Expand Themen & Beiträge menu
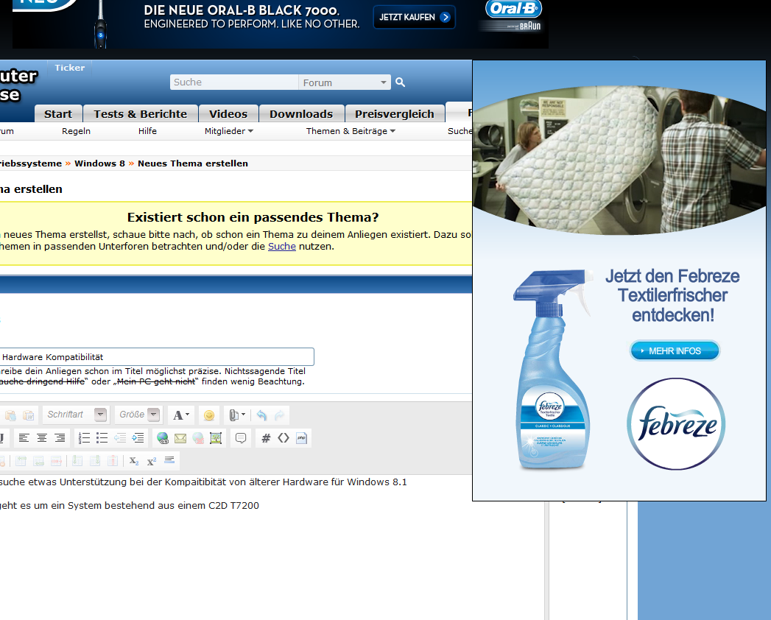The image size is (771, 620). point(351,131)
